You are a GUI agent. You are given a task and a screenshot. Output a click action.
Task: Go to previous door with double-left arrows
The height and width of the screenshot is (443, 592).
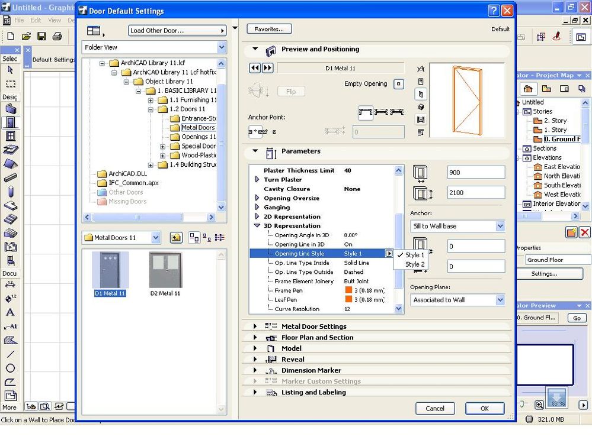[x=255, y=68]
